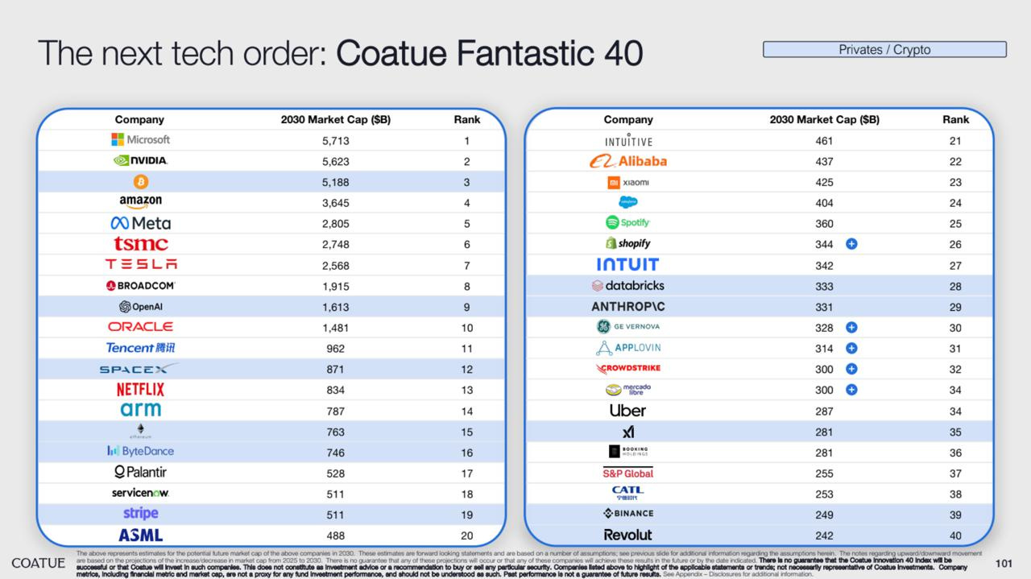Select the Bitcoin icon at rank 3
Viewport: 1031px width, 579px height.
[x=141, y=182]
